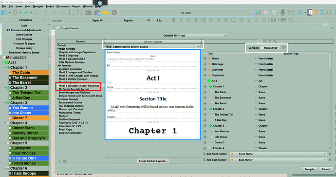Click the Compile button
336x177 pixels.
(x=309, y=169)
